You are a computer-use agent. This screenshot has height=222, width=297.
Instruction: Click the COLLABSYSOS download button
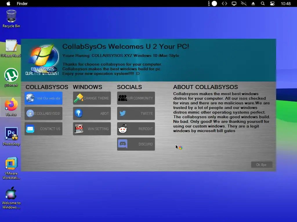coord(44,113)
